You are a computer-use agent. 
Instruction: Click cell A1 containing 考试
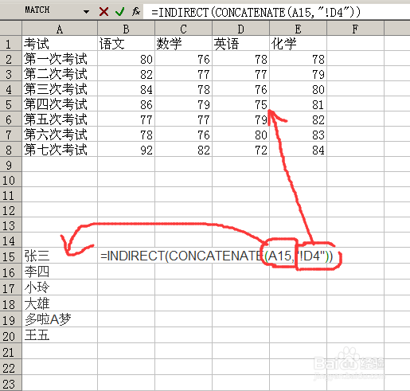point(60,43)
